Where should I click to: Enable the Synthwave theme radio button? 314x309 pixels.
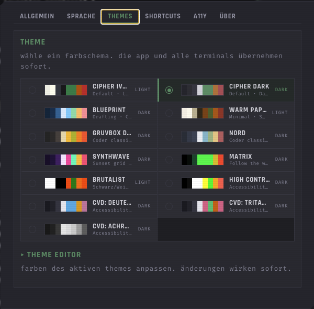tap(32, 160)
